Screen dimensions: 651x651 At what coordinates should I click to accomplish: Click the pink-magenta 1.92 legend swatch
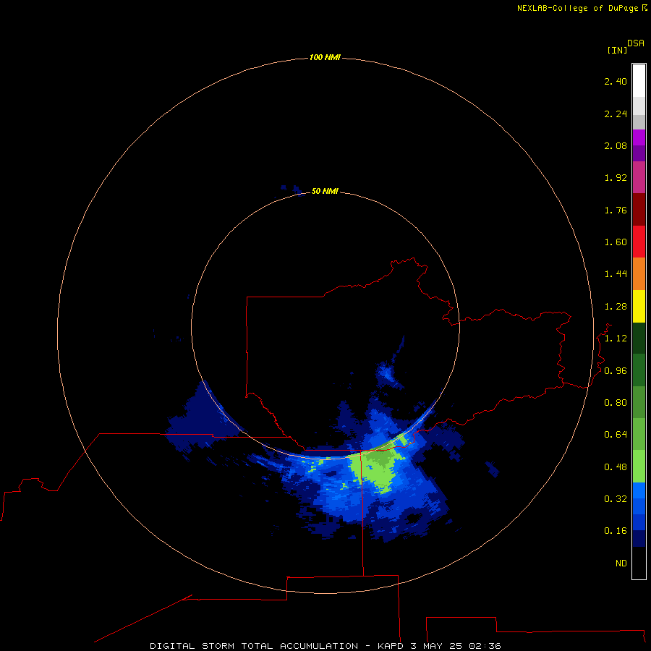point(639,178)
